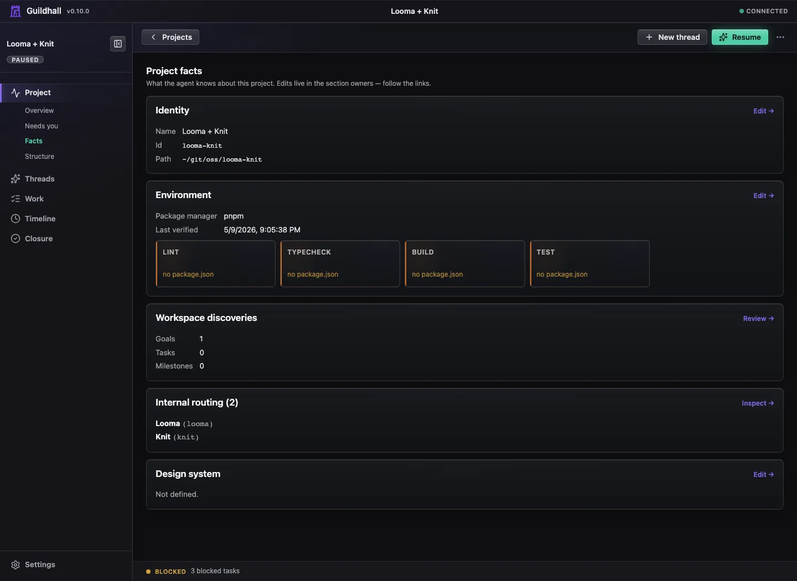The image size is (797, 581).
Task: Select Overview under Project
Action: tap(39, 111)
